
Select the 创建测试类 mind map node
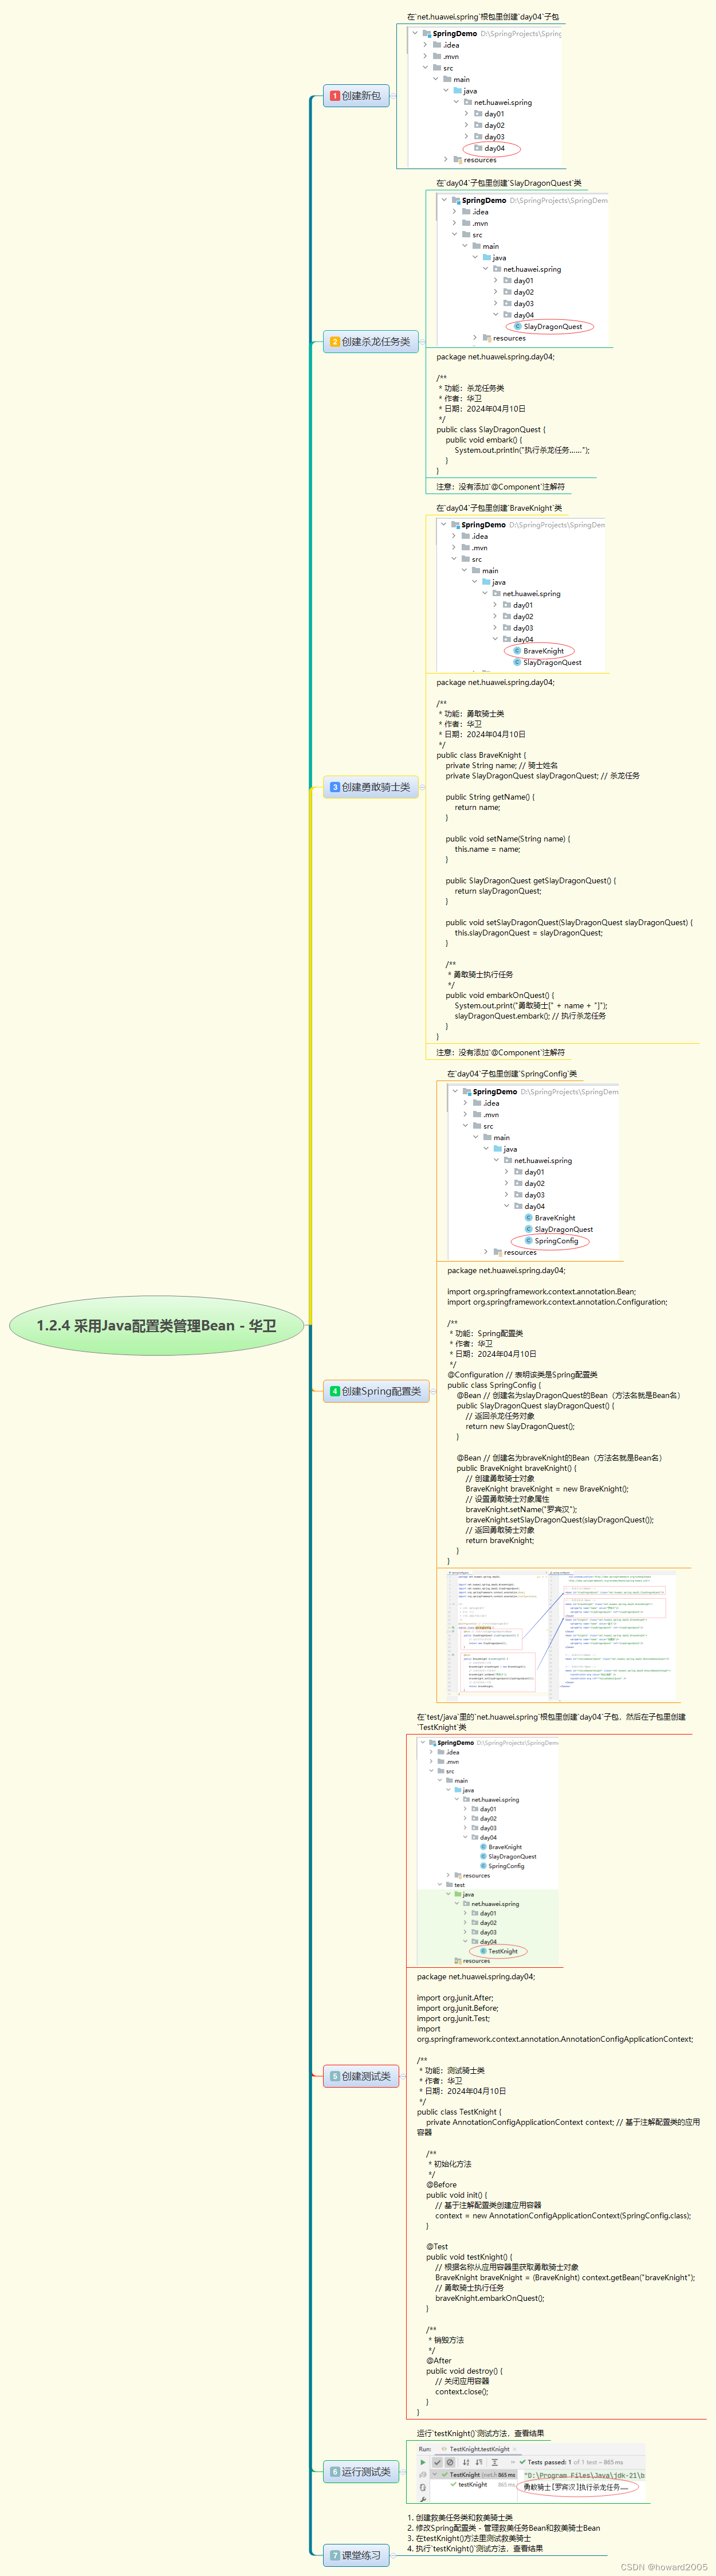361,2076
